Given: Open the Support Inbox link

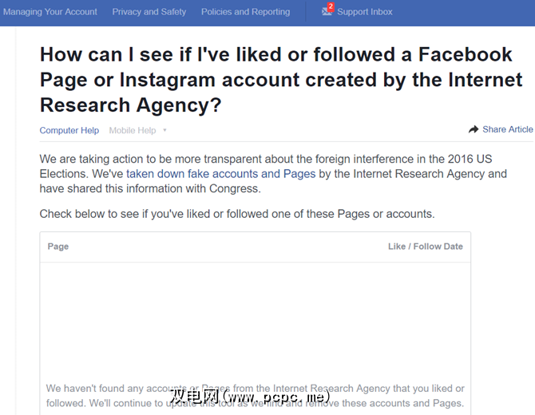Looking at the screenshot, I should pos(365,12).
